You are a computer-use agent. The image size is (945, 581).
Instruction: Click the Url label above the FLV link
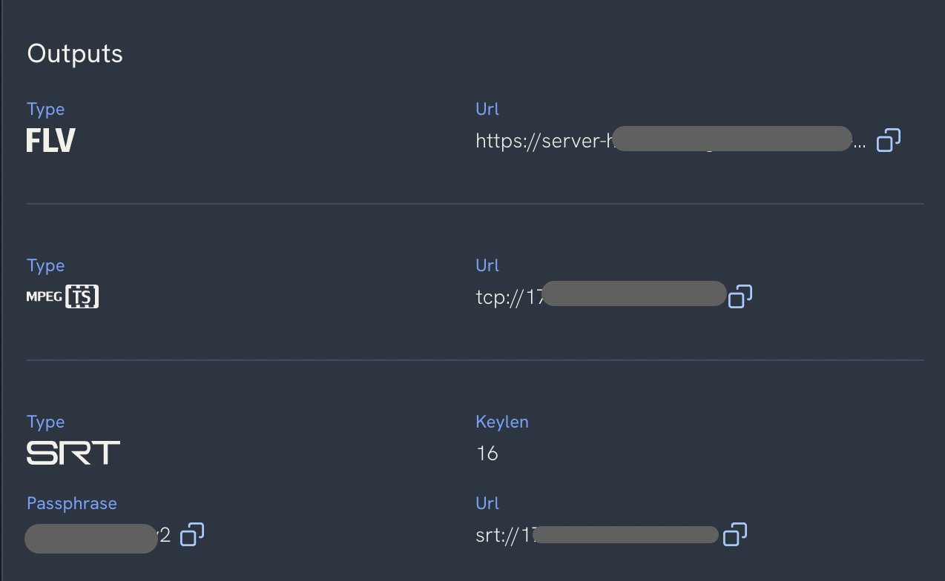click(487, 108)
